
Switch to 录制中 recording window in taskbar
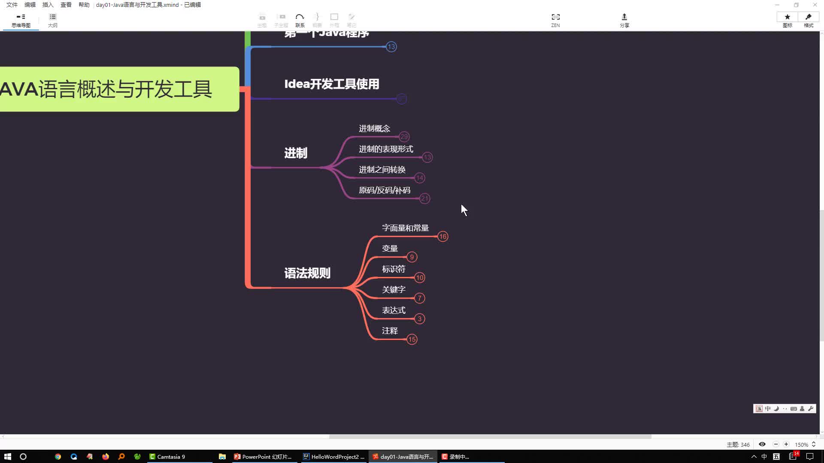[x=471, y=457]
